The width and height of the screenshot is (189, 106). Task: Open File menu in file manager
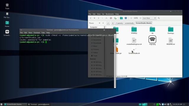coord(90,14)
